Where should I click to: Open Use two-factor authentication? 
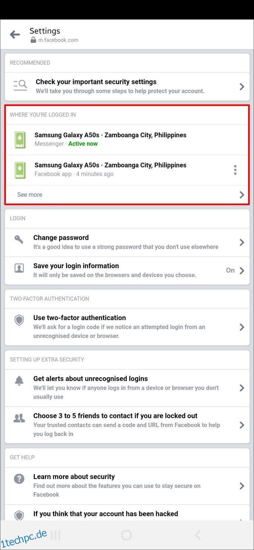[127, 327]
